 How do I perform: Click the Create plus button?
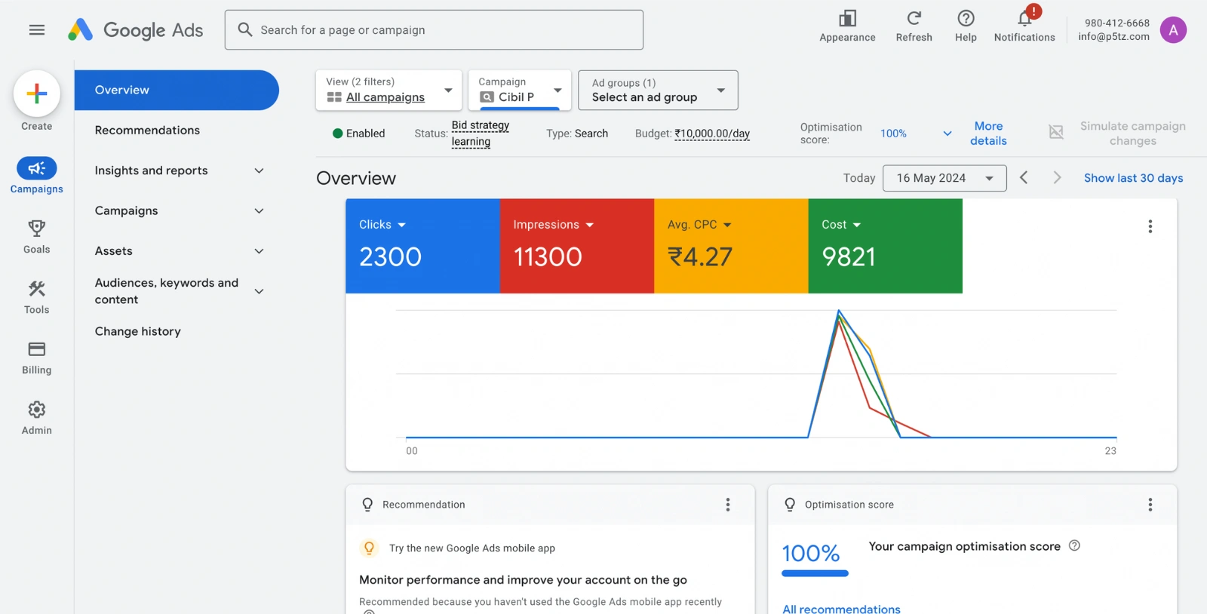[x=37, y=94]
